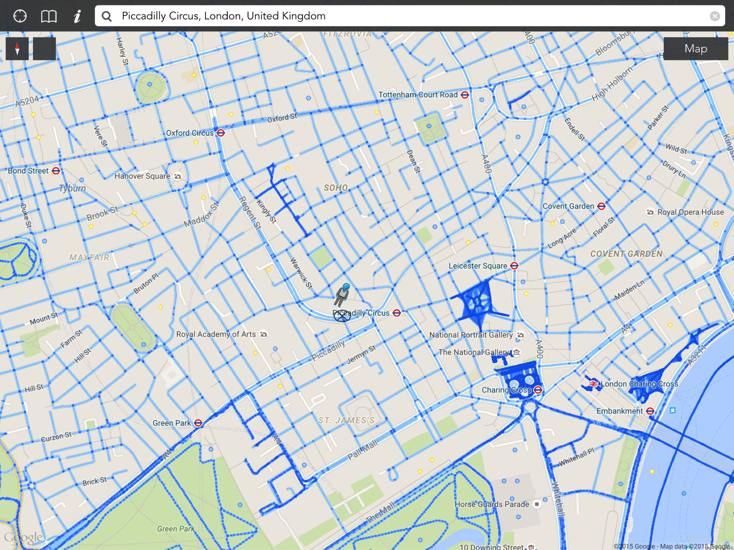This screenshot has height=550, width=734.
Task: Clear the search field text
Action: pyautogui.click(x=715, y=16)
